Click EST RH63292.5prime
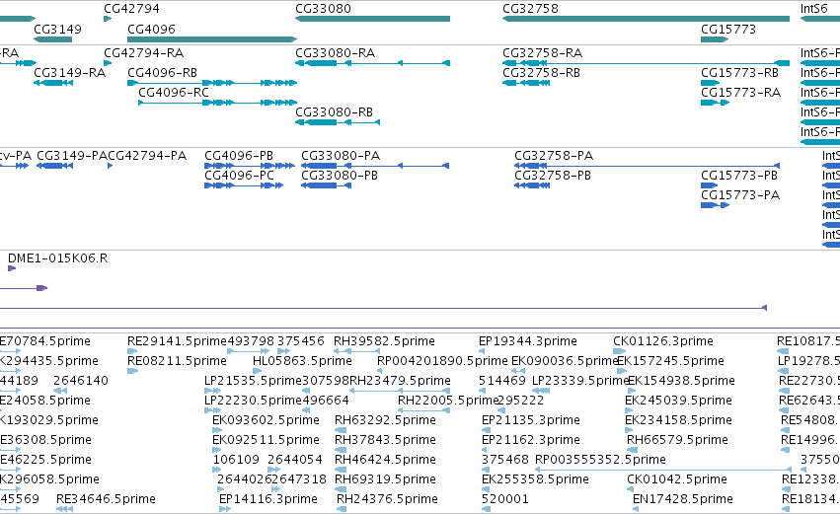840x514 pixels. tap(385, 420)
